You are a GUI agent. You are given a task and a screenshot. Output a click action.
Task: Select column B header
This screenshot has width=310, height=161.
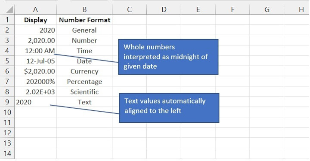[84, 9]
